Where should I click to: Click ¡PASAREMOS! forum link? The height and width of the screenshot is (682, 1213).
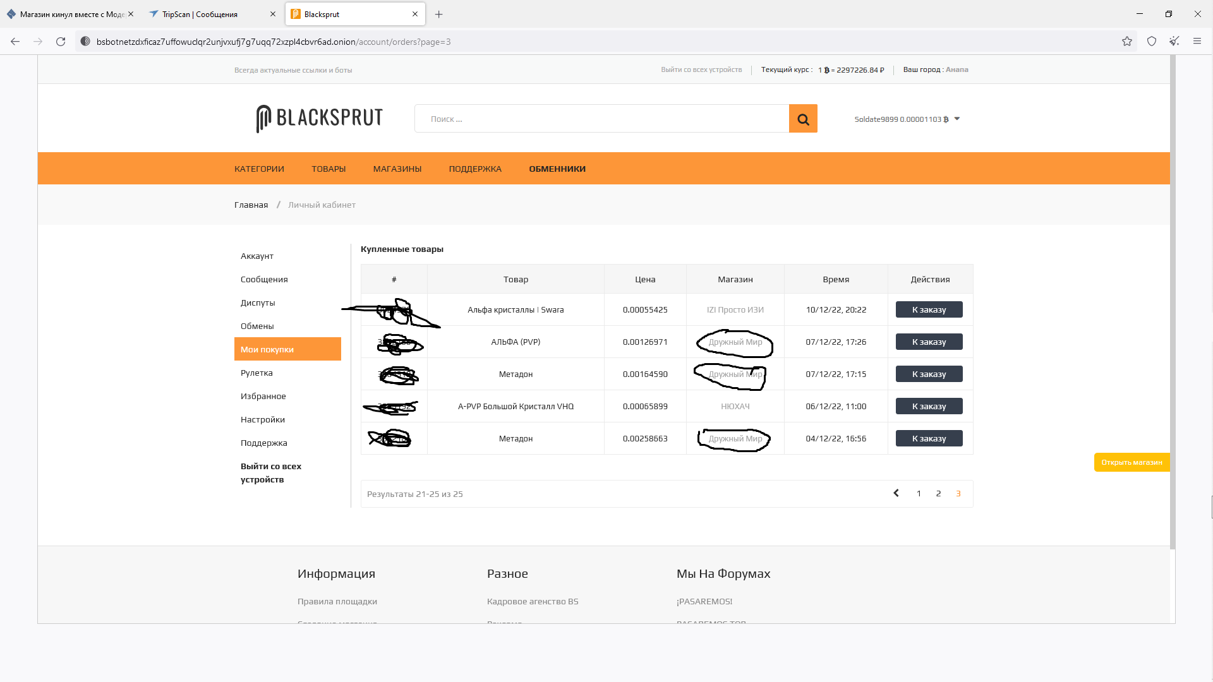pyautogui.click(x=704, y=601)
